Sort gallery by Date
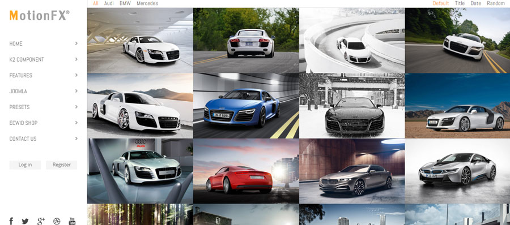 476,3
